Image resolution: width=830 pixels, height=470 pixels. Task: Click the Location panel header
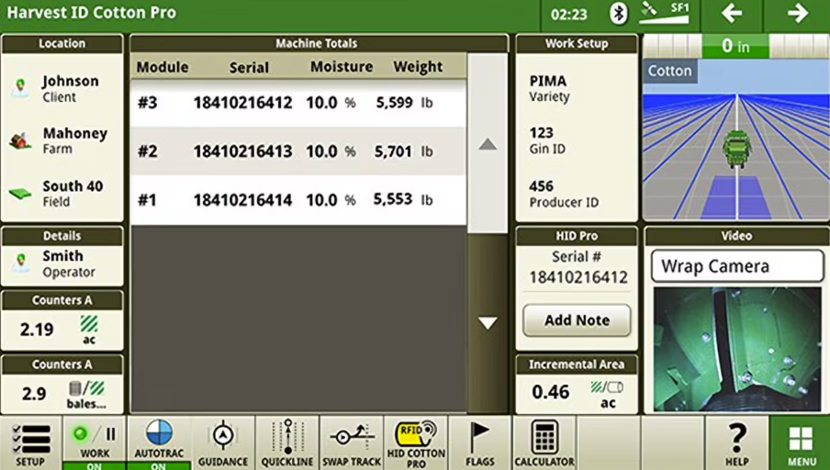click(x=62, y=43)
